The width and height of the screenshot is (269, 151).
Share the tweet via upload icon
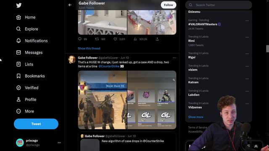coord(157,39)
